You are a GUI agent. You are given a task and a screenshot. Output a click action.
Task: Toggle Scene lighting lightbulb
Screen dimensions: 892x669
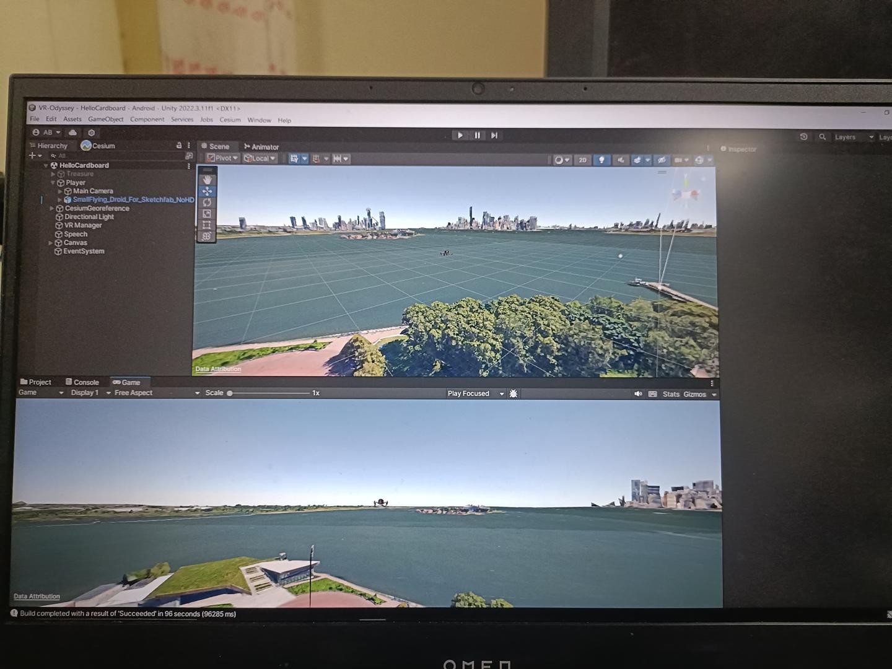[601, 160]
